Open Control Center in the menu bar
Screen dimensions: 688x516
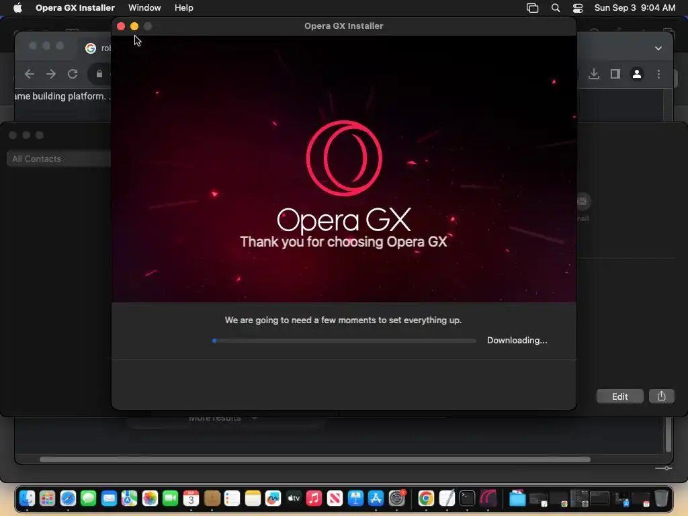coord(578,8)
